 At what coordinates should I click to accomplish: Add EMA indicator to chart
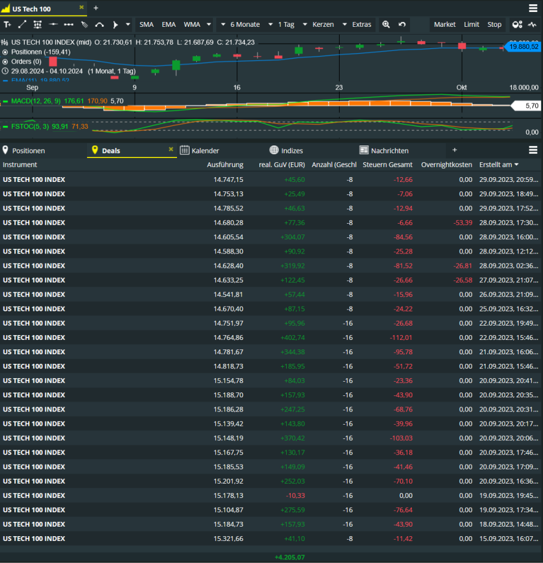(169, 24)
